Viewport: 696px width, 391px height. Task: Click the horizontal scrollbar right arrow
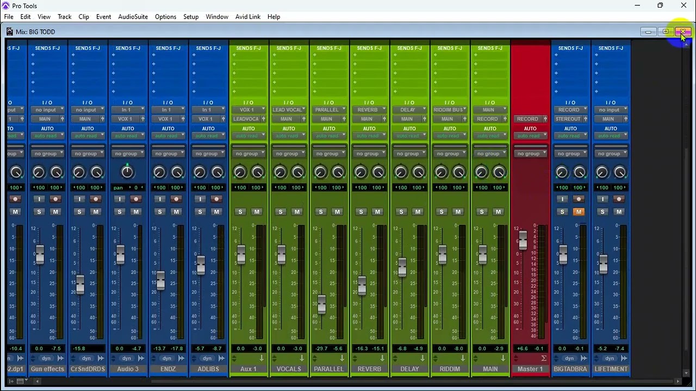tap(678, 381)
